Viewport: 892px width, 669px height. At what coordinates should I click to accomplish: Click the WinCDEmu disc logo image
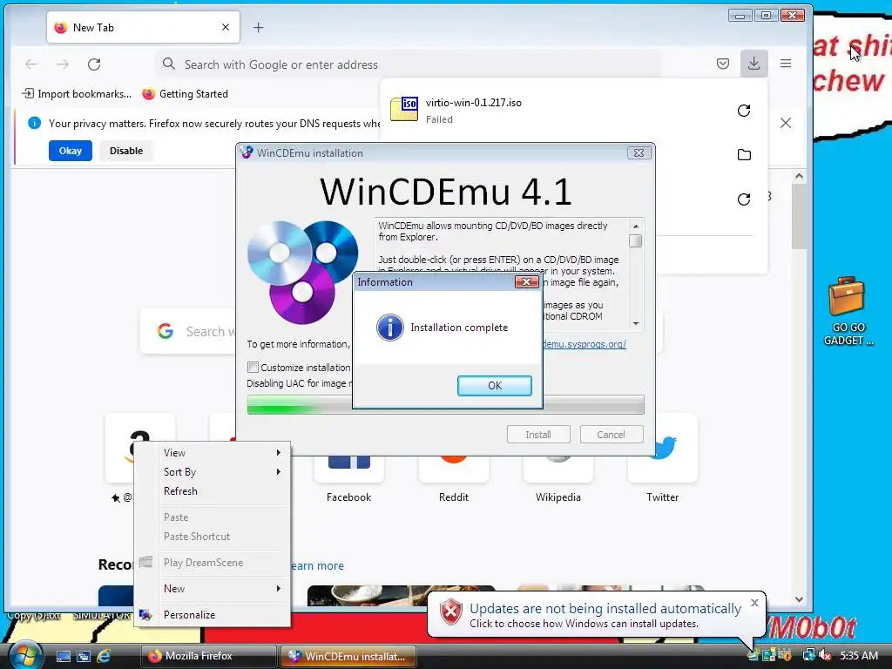(x=302, y=272)
